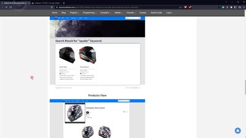Open the Blog menu item
This screenshot has width=246, height=138.
63,13
